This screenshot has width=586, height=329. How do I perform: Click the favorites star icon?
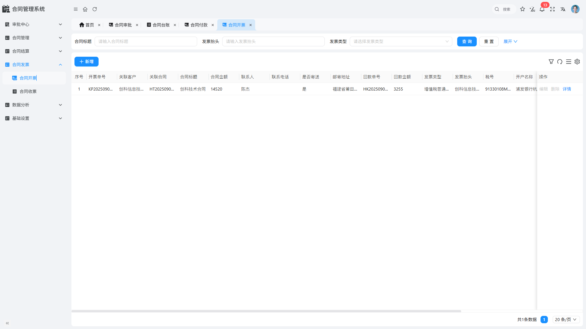523,9
